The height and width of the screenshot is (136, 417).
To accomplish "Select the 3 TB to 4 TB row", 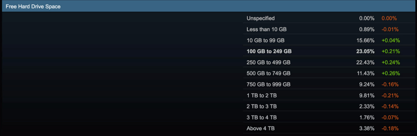I will tap(261, 117).
